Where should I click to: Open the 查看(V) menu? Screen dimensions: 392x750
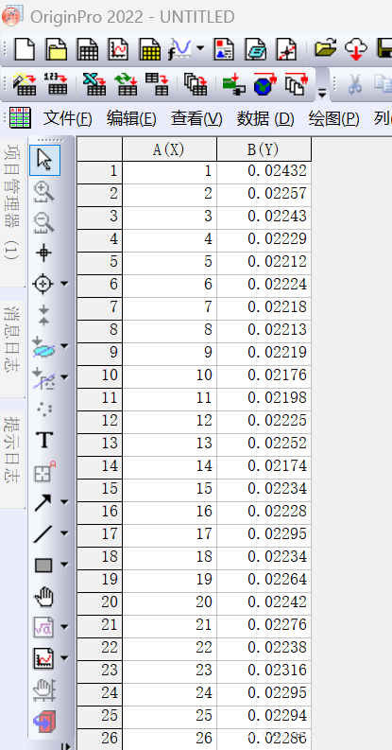pyautogui.click(x=196, y=118)
